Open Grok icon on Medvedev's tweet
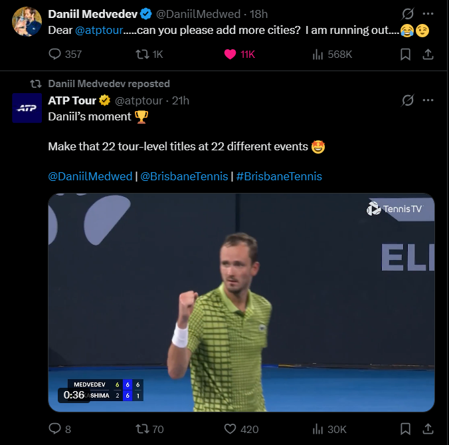 click(408, 14)
